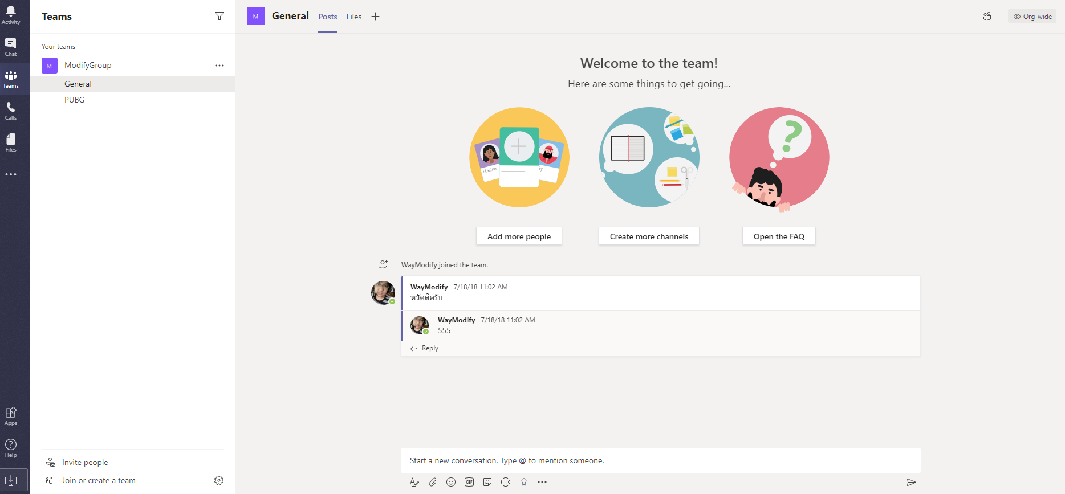Open the emoji picker

(x=451, y=482)
